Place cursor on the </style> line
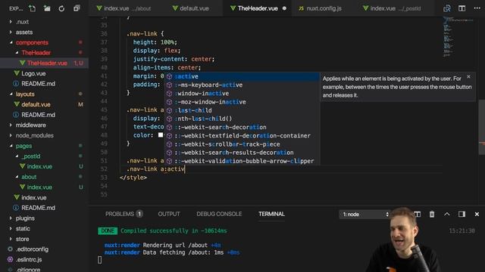The height and width of the screenshot is (272, 485). 133,178
